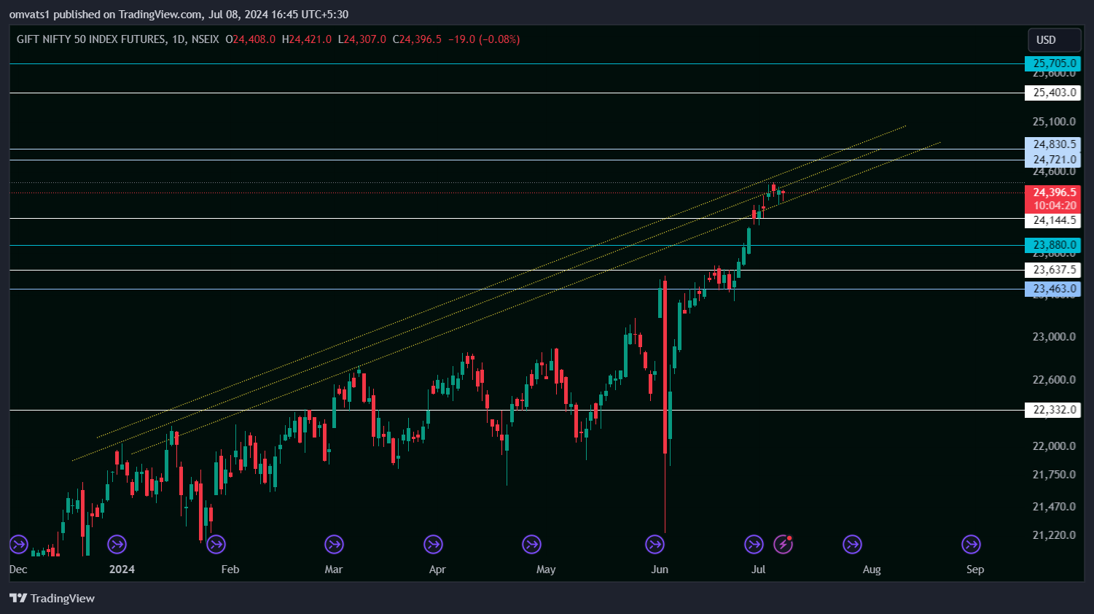Click the Jul label on the time axis

[x=758, y=570]
